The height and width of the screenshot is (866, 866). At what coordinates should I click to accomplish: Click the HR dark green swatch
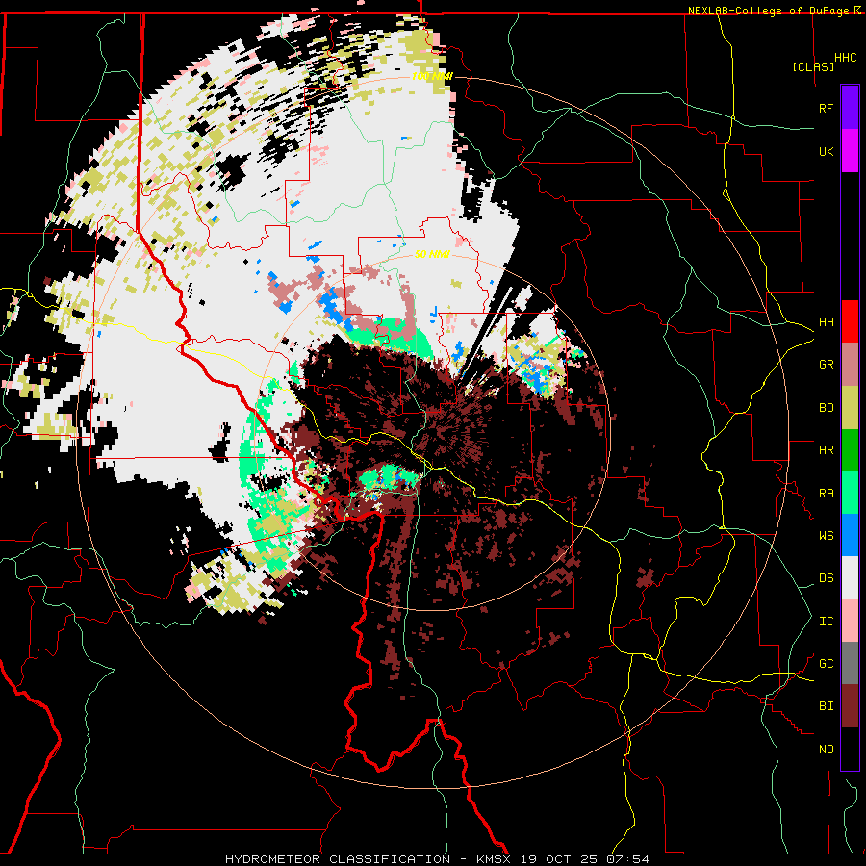click(850, 449)
